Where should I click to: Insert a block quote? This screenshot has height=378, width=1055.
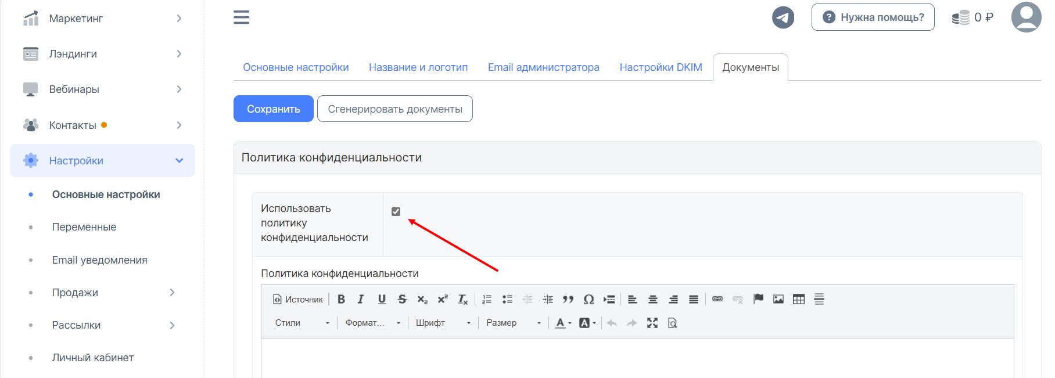click(x=568, y=299)
